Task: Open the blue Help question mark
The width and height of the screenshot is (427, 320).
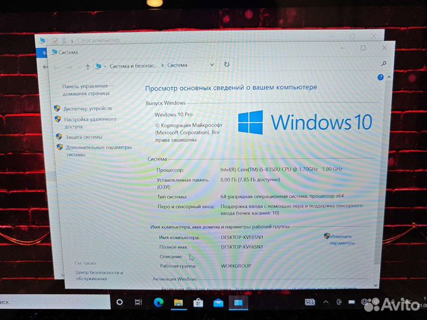Action: pyautogui.click(x=380, y=78)
